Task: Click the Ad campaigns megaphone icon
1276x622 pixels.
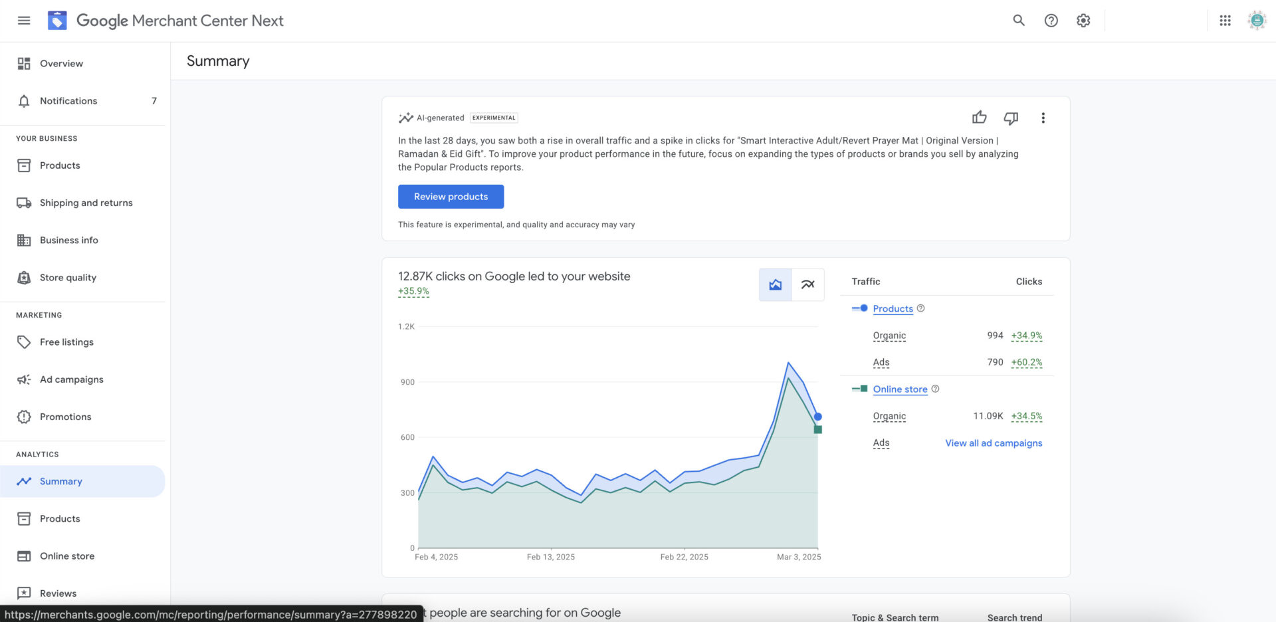Action: pyautogui.click(x=24, y=379)
